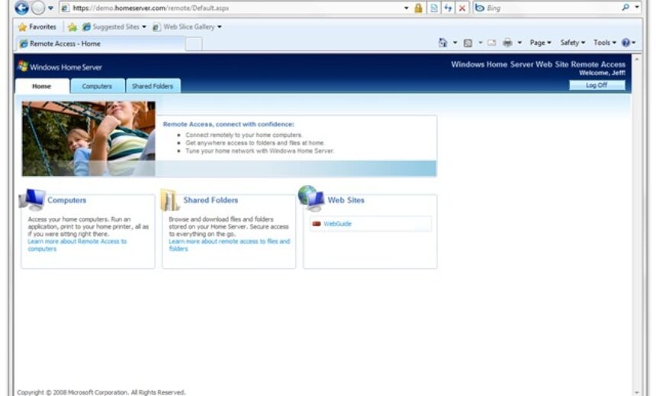Image resolution: width=656 pixels, height=396 pixels.
Task: Click the Microsoft copyright footer text
Action: (101, 392)
